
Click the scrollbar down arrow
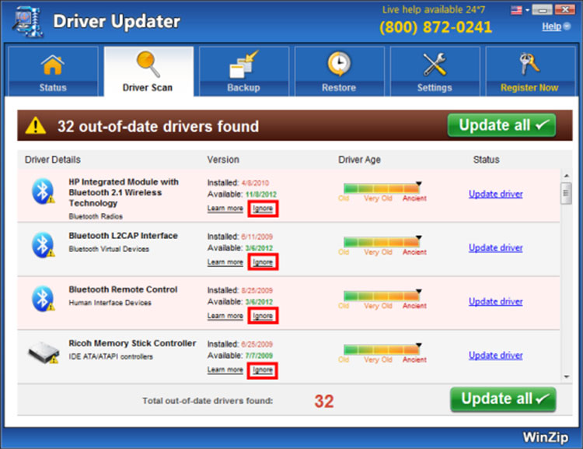coord(566,377)
